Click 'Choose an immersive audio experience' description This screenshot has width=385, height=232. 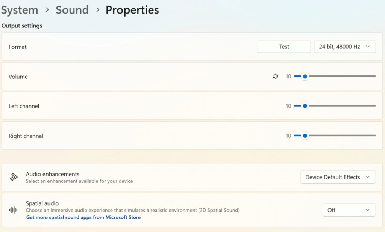point(133,210)
